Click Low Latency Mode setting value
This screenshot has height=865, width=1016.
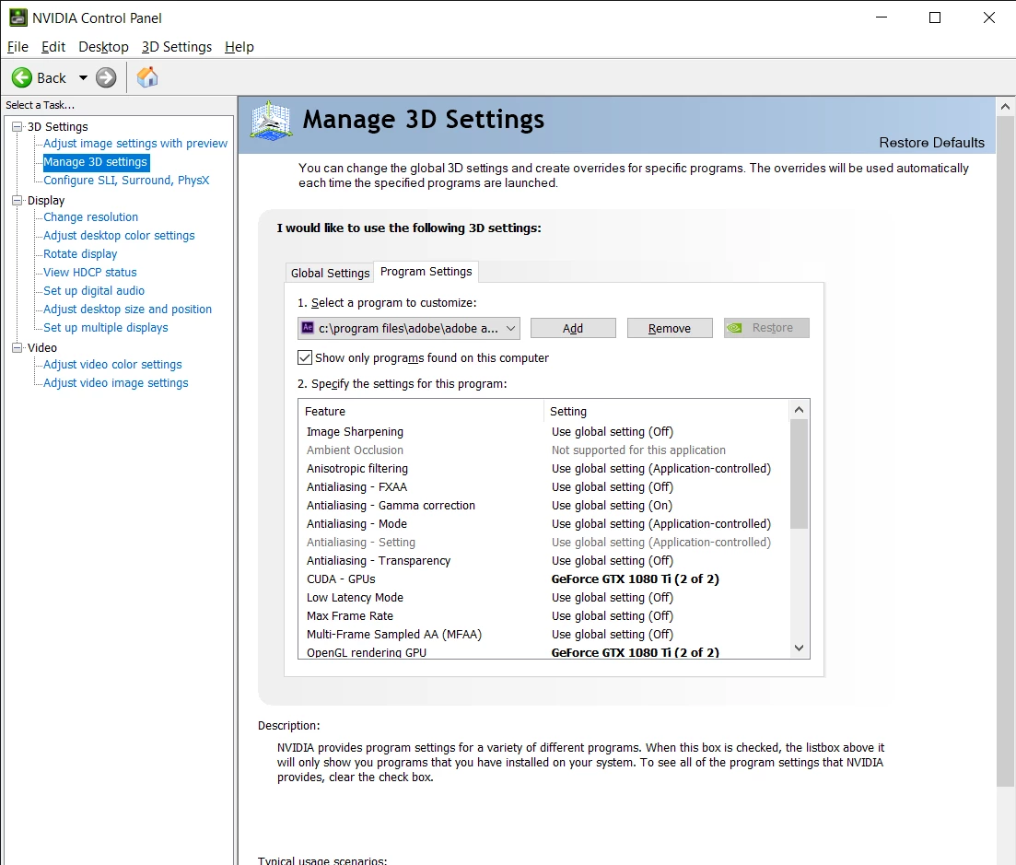[613, 598]
